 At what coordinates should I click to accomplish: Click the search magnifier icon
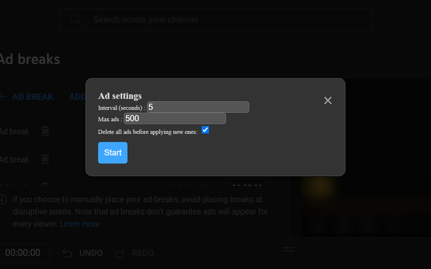[75, 20]
